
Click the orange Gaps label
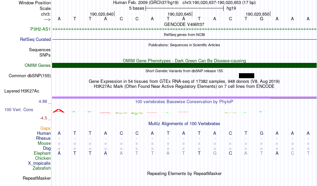(45, 128)
